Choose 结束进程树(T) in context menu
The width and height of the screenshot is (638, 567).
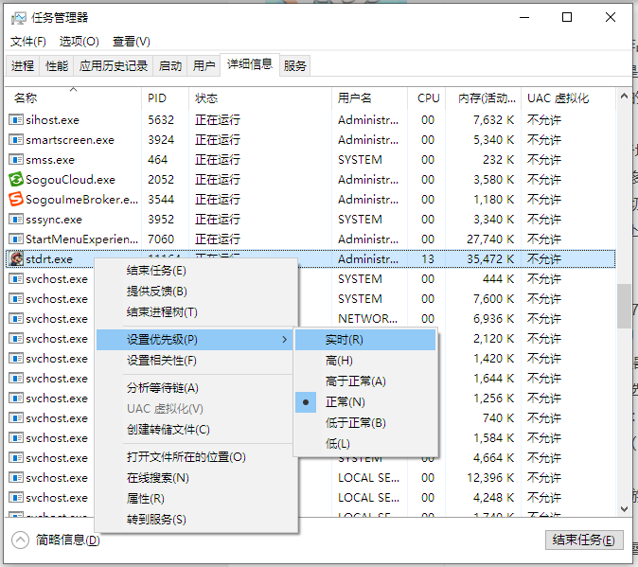point(194,312)
